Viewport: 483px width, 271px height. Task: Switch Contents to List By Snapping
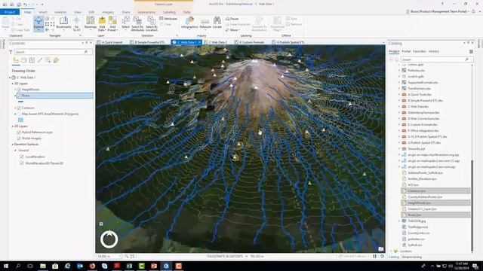point(48,60)
